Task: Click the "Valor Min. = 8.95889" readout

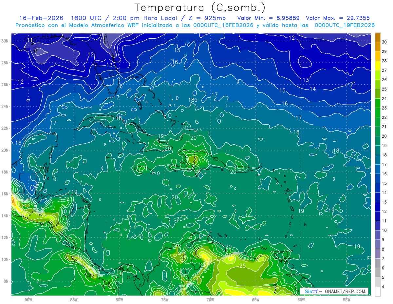Action: click(269, 18)
